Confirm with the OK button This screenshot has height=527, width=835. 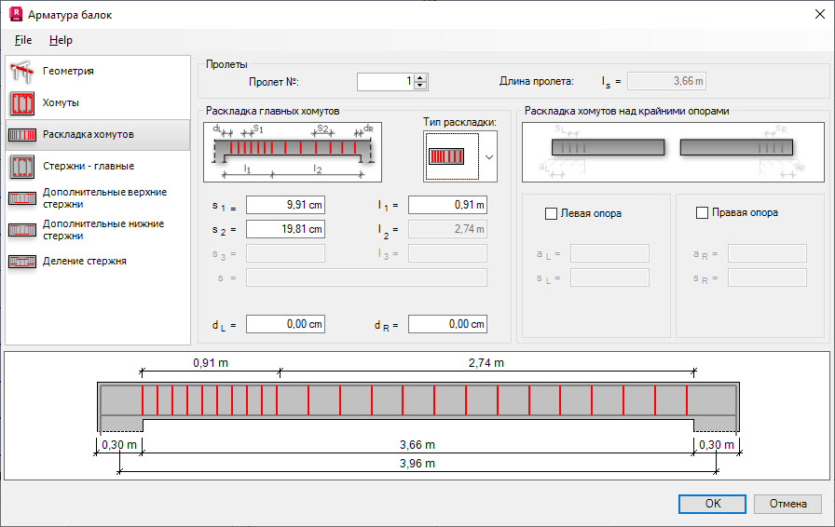pyautogui.click(x=712, y=504)
